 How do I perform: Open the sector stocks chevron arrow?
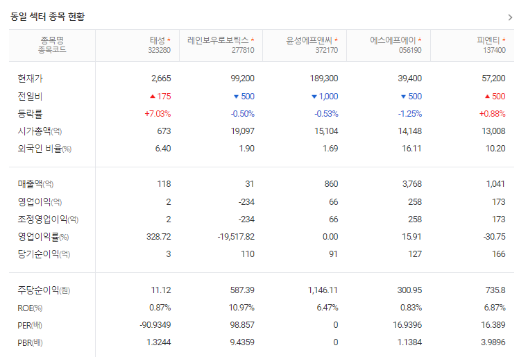click(510, 17)
